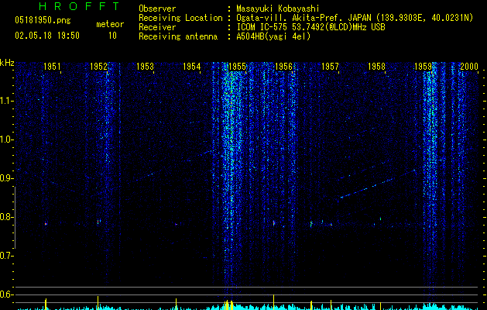Click the Receiving antenna label
Viewport: 487px width, 310px height.
click(178, 36)
